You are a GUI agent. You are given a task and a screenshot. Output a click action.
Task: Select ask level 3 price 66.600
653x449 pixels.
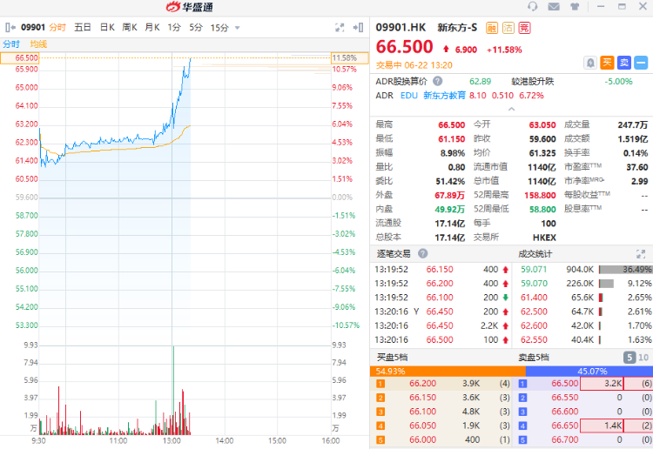point(565,412)
